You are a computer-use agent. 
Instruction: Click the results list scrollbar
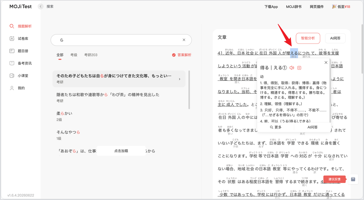[x=189, y=89]
